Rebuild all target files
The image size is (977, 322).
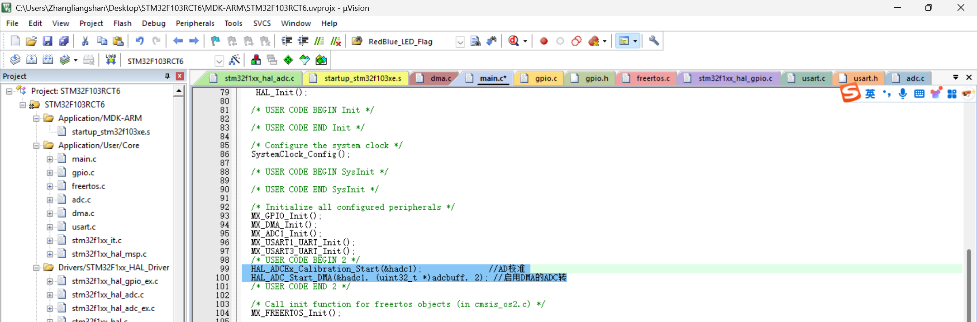point(48,60)
